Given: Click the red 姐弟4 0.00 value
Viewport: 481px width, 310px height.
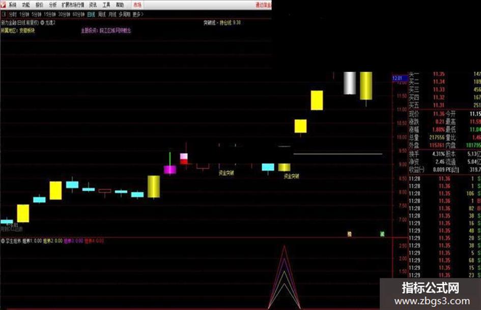Looking at the screenshot, I should click(94, 241).
